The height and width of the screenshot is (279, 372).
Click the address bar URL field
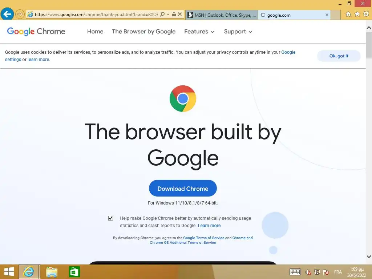click(96, 15)
